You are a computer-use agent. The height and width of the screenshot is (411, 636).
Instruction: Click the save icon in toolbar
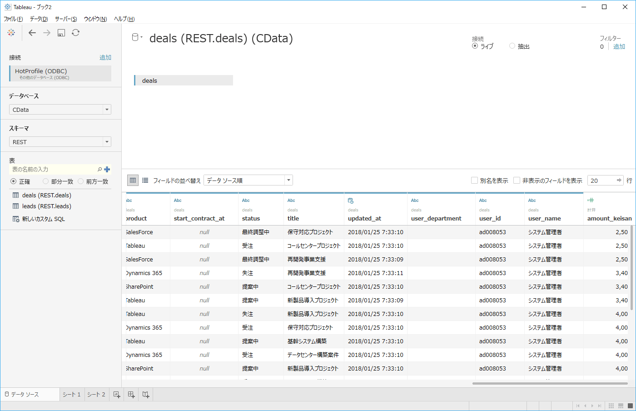click(61, 33)
